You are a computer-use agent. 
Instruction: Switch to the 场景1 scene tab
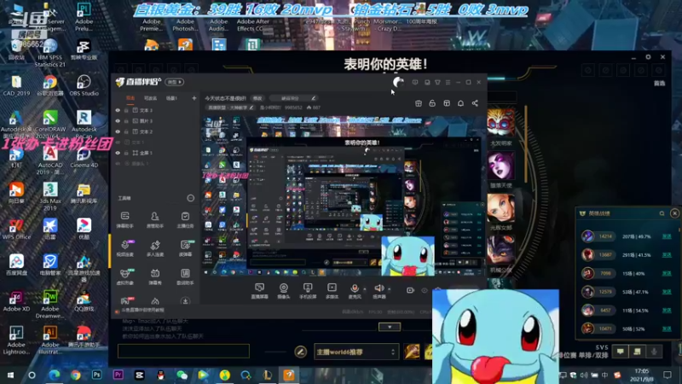click(172, 98)
